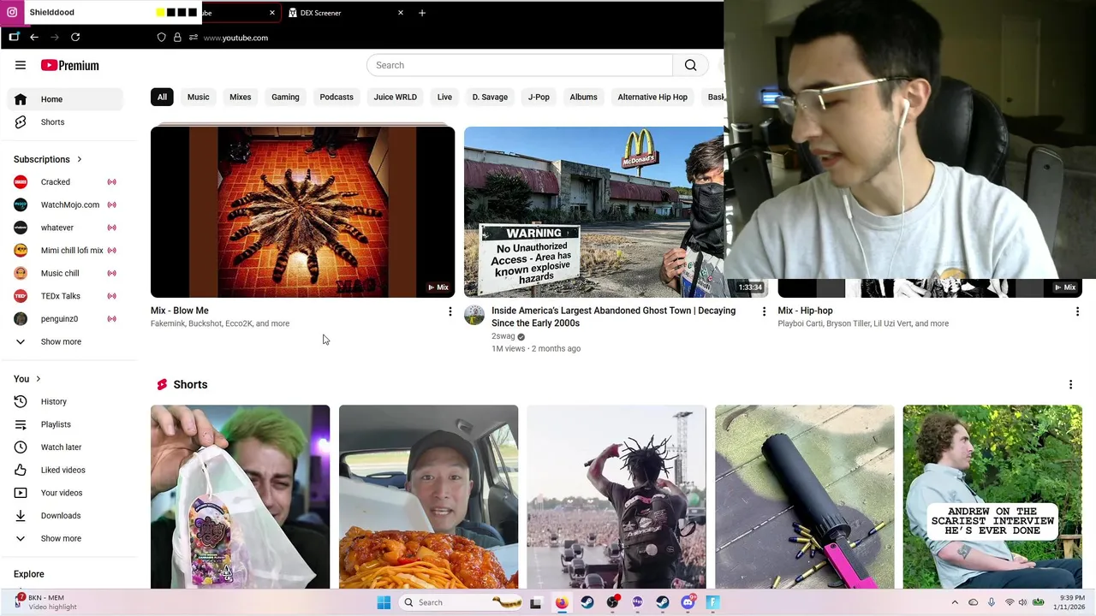Click the Downloads arrow icon

[21, 515]
